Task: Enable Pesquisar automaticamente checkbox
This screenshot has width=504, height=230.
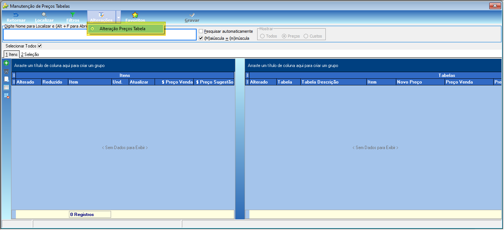Action: [201, 31]
